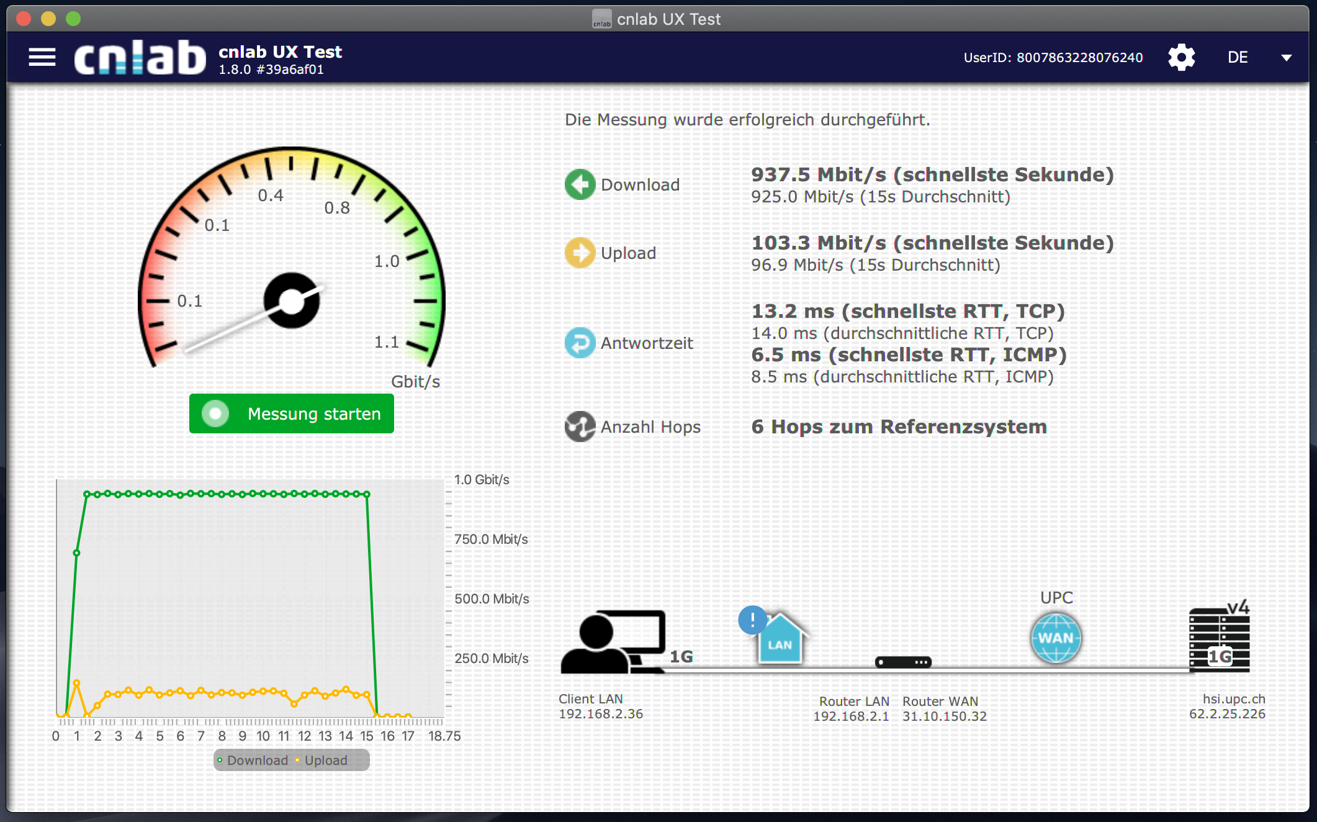This screenshot has height=822, width=1317.
Task: Click the DE language selector
Action: 1238,58
